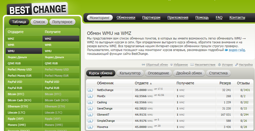Select Perfect Money EUR in Отдадите column
The image size is (255, 131).
pos(24,76)
